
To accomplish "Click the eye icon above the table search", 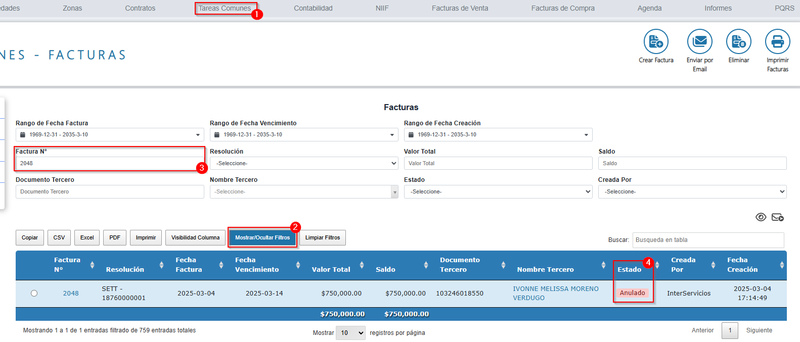I will point(761,217).
